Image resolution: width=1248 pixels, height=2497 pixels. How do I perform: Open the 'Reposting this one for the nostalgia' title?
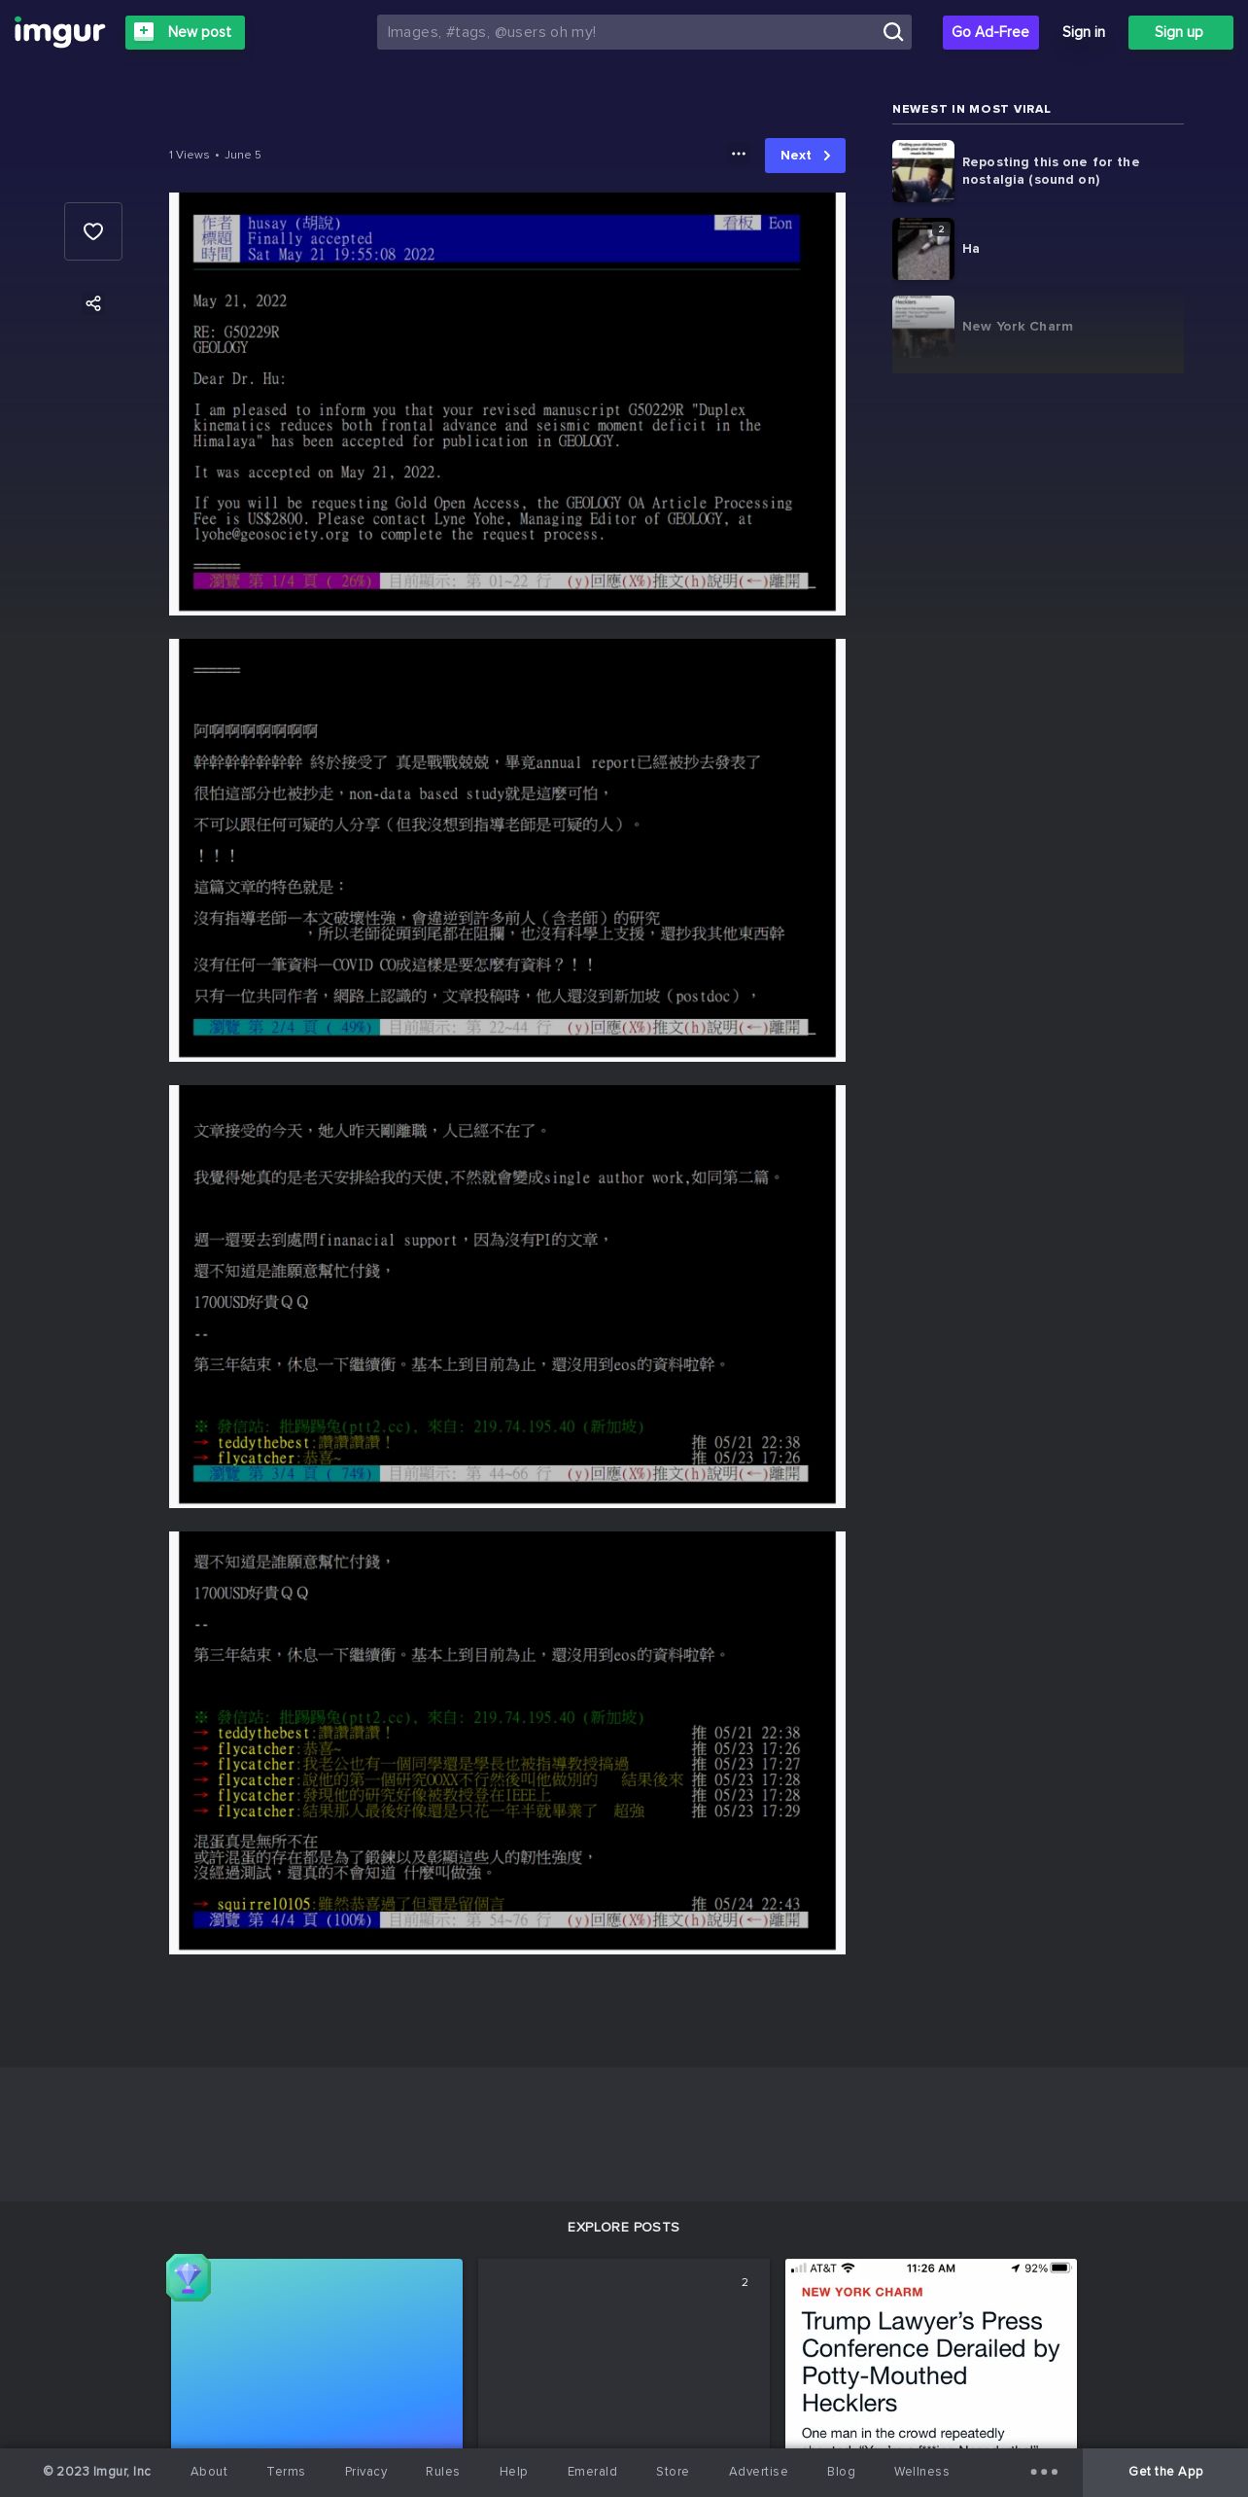(x=1051, y=171)
